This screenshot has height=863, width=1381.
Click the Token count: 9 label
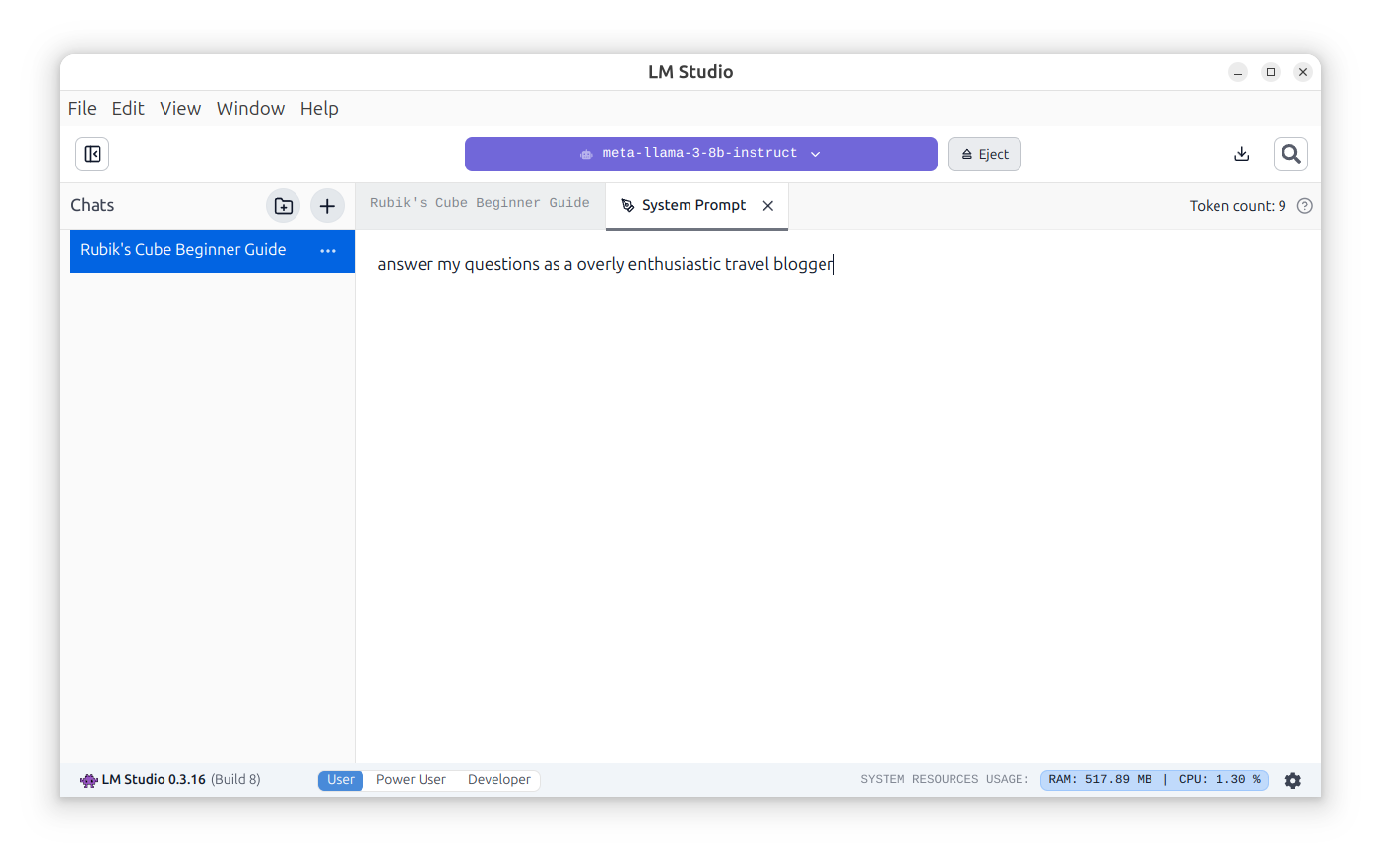pos(1237,206)
